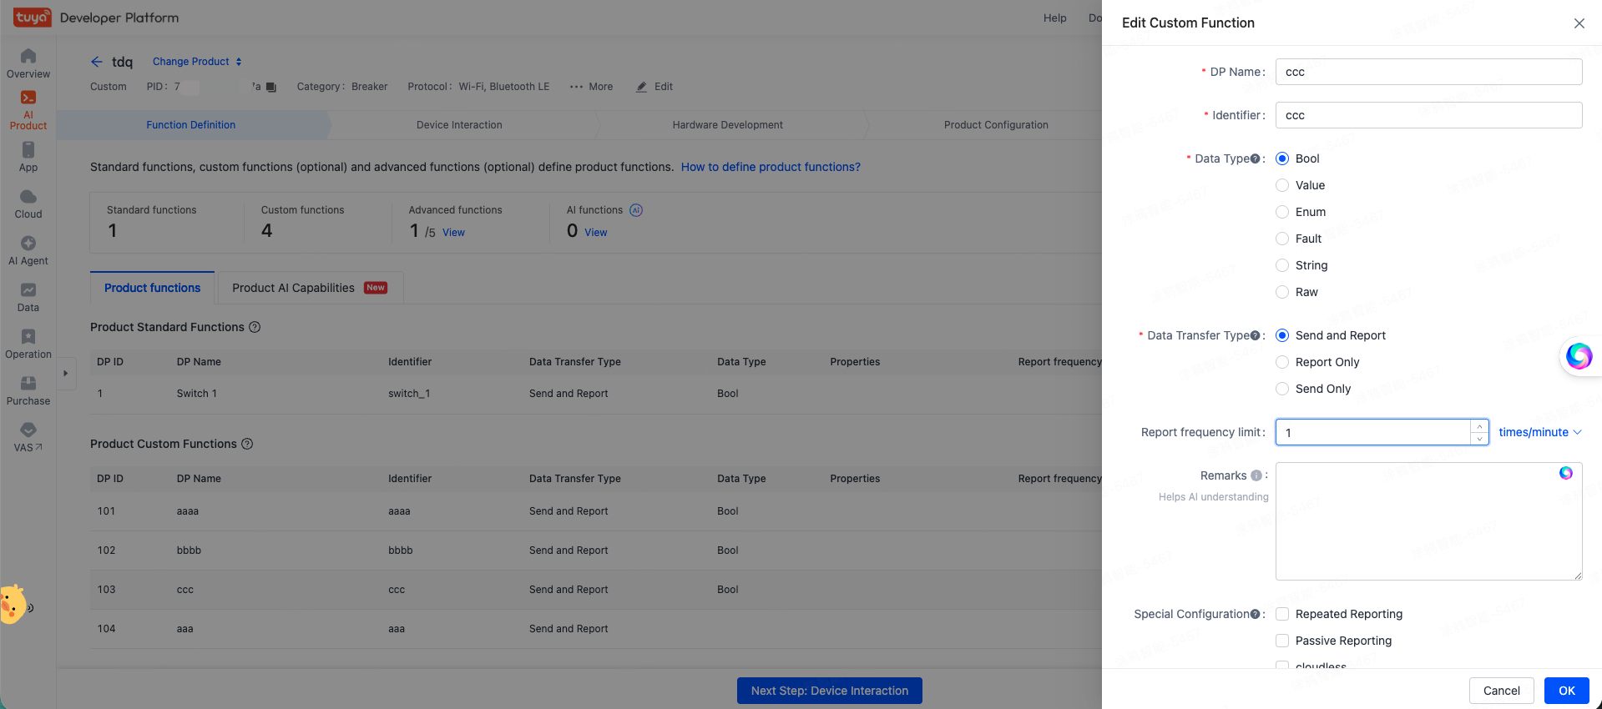View Advanced functions link
This screenshot has height=709, width=1602.
(453, 233)
